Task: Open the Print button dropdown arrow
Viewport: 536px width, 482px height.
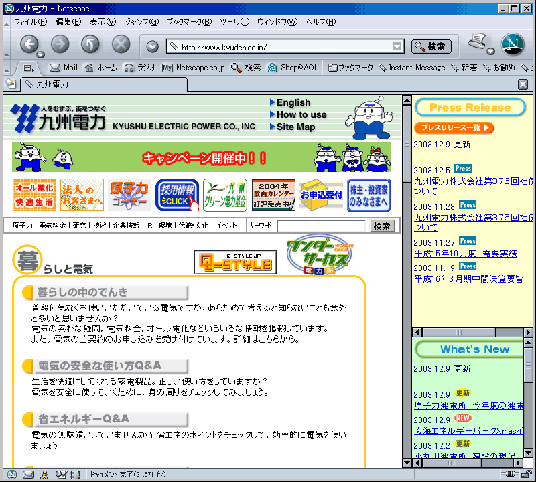Action: pyautogui.click(x=490, y=51)
